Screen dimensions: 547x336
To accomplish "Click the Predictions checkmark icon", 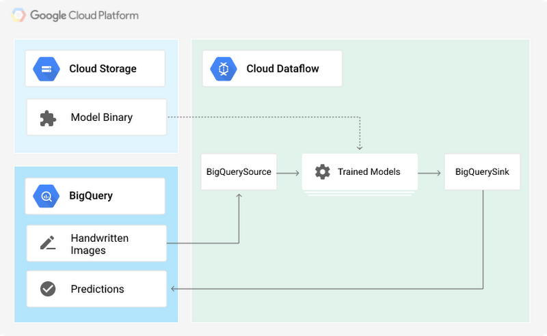I will (48, 289).
